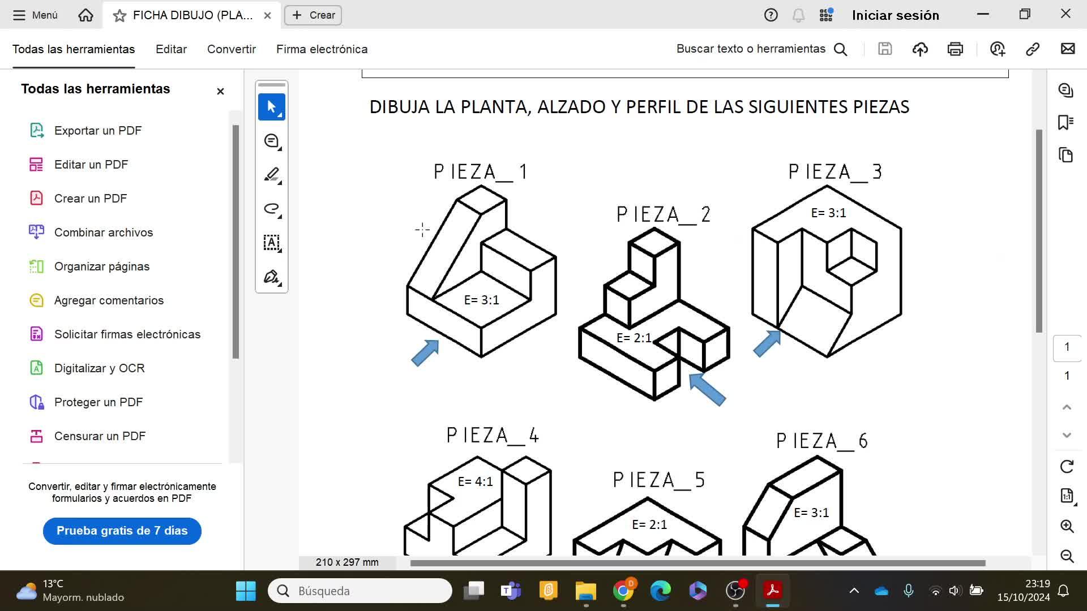
Task: Select the highlighter pen tool
Action: [x=271, y=175]
